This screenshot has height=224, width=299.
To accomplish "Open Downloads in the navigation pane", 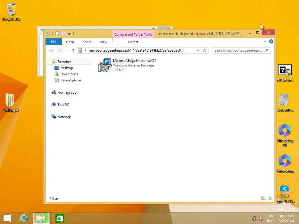I will (x=69, y=74).
